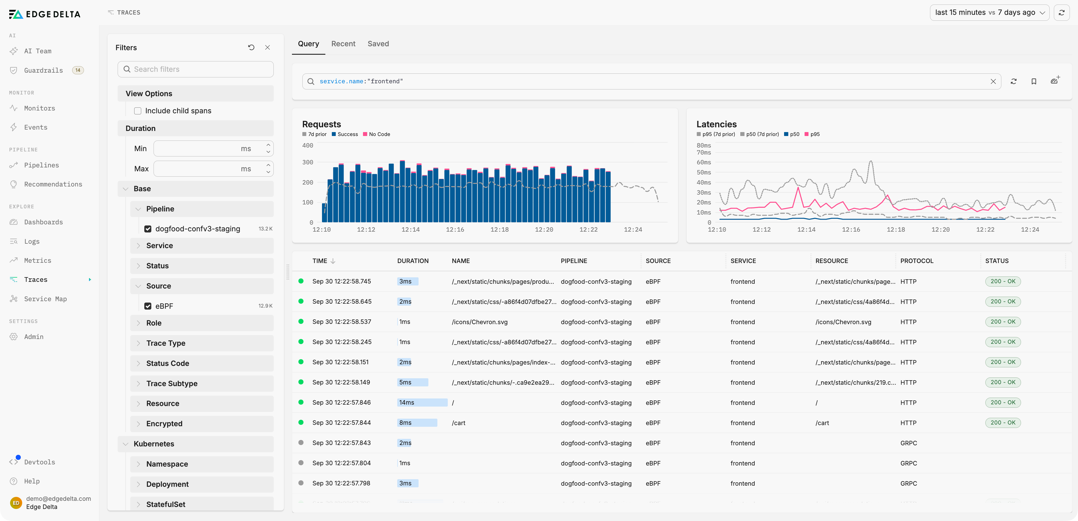This screenshot has height=521, width=1078.
Task: Create dashboard widget from query icon
Action: tap(1055, 80)
